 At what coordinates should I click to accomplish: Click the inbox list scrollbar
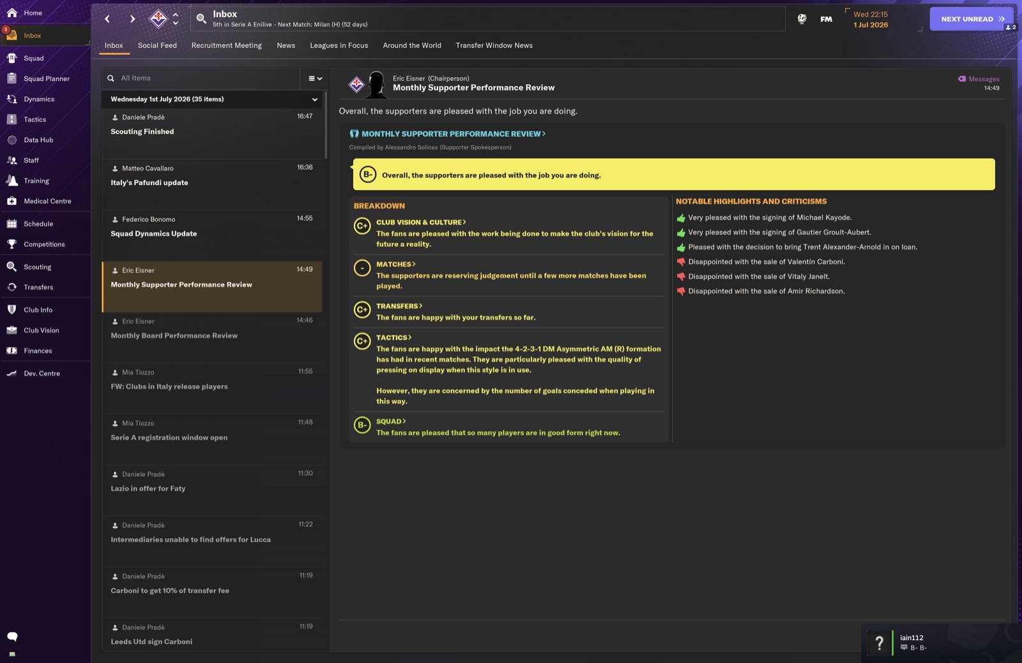pyautogui.click(x=326, y=125)
